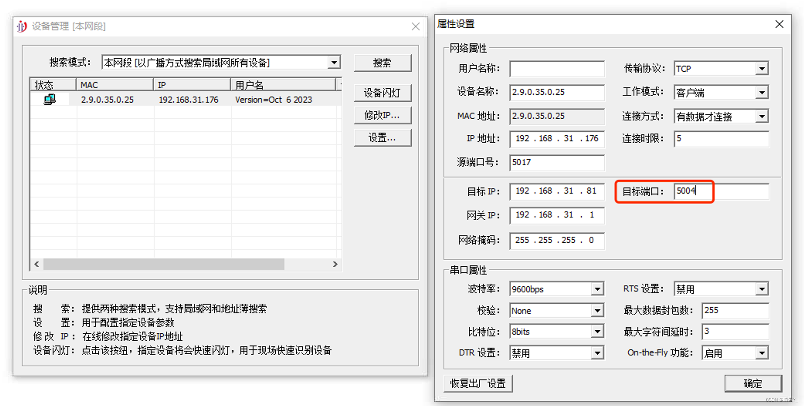Focus the 目标端口 field with 5004
The width and height of the screenshot is (804, 406).
pyautogui.click(x=722, y=191)
